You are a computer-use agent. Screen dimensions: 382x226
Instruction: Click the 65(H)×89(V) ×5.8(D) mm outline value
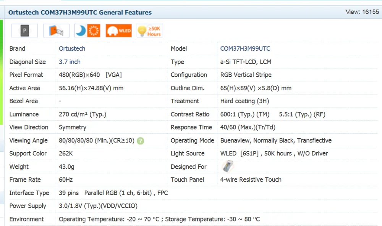coord(256,88)
